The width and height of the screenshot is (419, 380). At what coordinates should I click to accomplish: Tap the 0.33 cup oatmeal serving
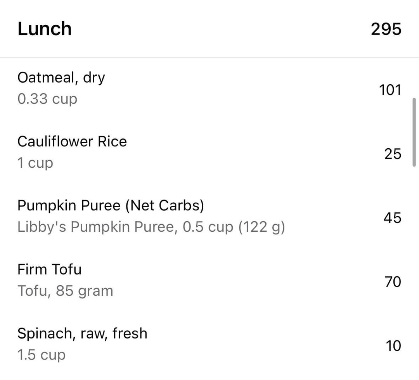pyautogui.click(x=47, y=99)
